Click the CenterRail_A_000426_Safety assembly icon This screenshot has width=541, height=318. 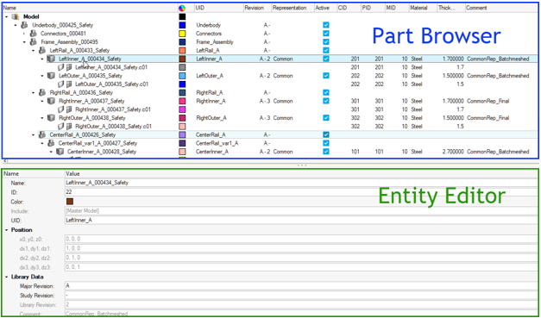click(x=42, y=134)
